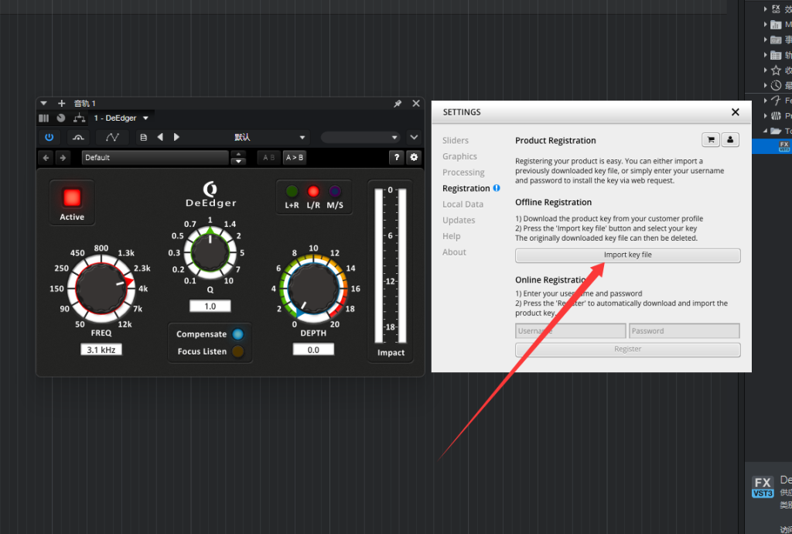Expand the FX chain browser tree node
Screen dimensions: 792x534
click(765, 9)
